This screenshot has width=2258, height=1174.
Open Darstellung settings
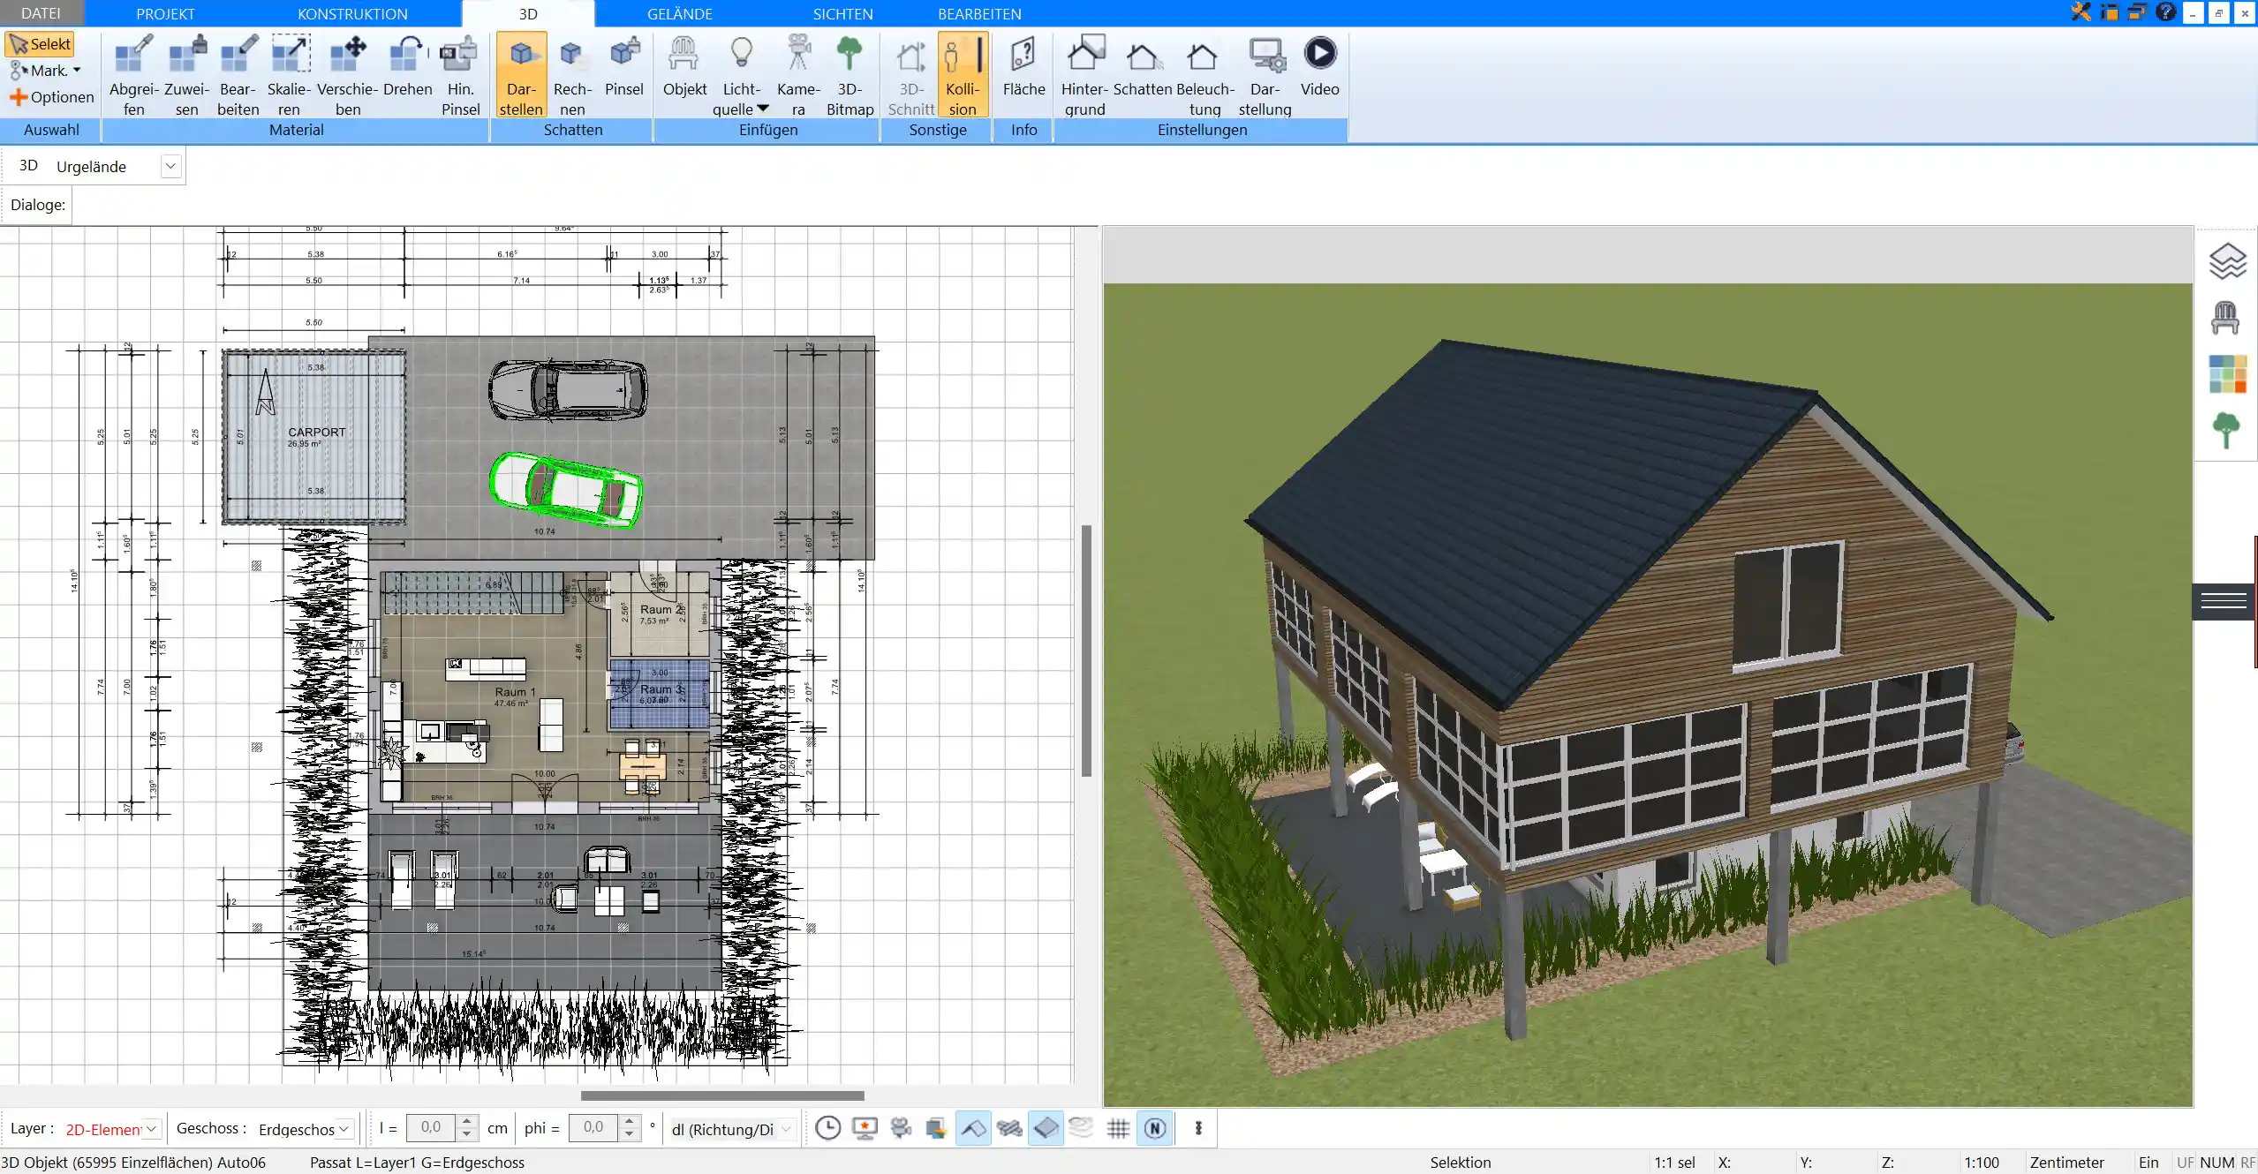tap(1265, 75)
